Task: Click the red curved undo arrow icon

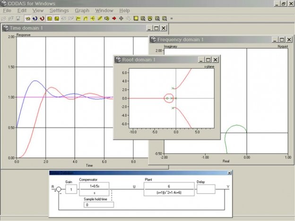Action: click(x=43, y=19)
